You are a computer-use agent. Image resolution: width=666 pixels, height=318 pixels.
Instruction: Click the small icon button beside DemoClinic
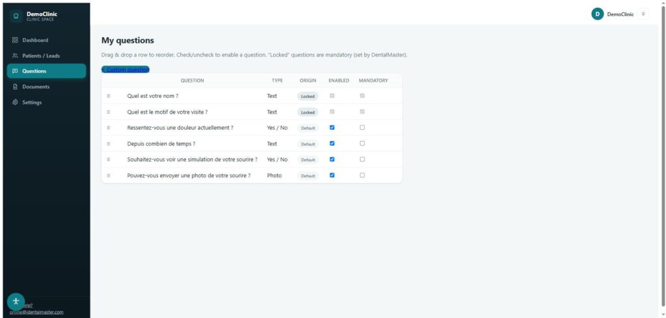coord(643,14)
